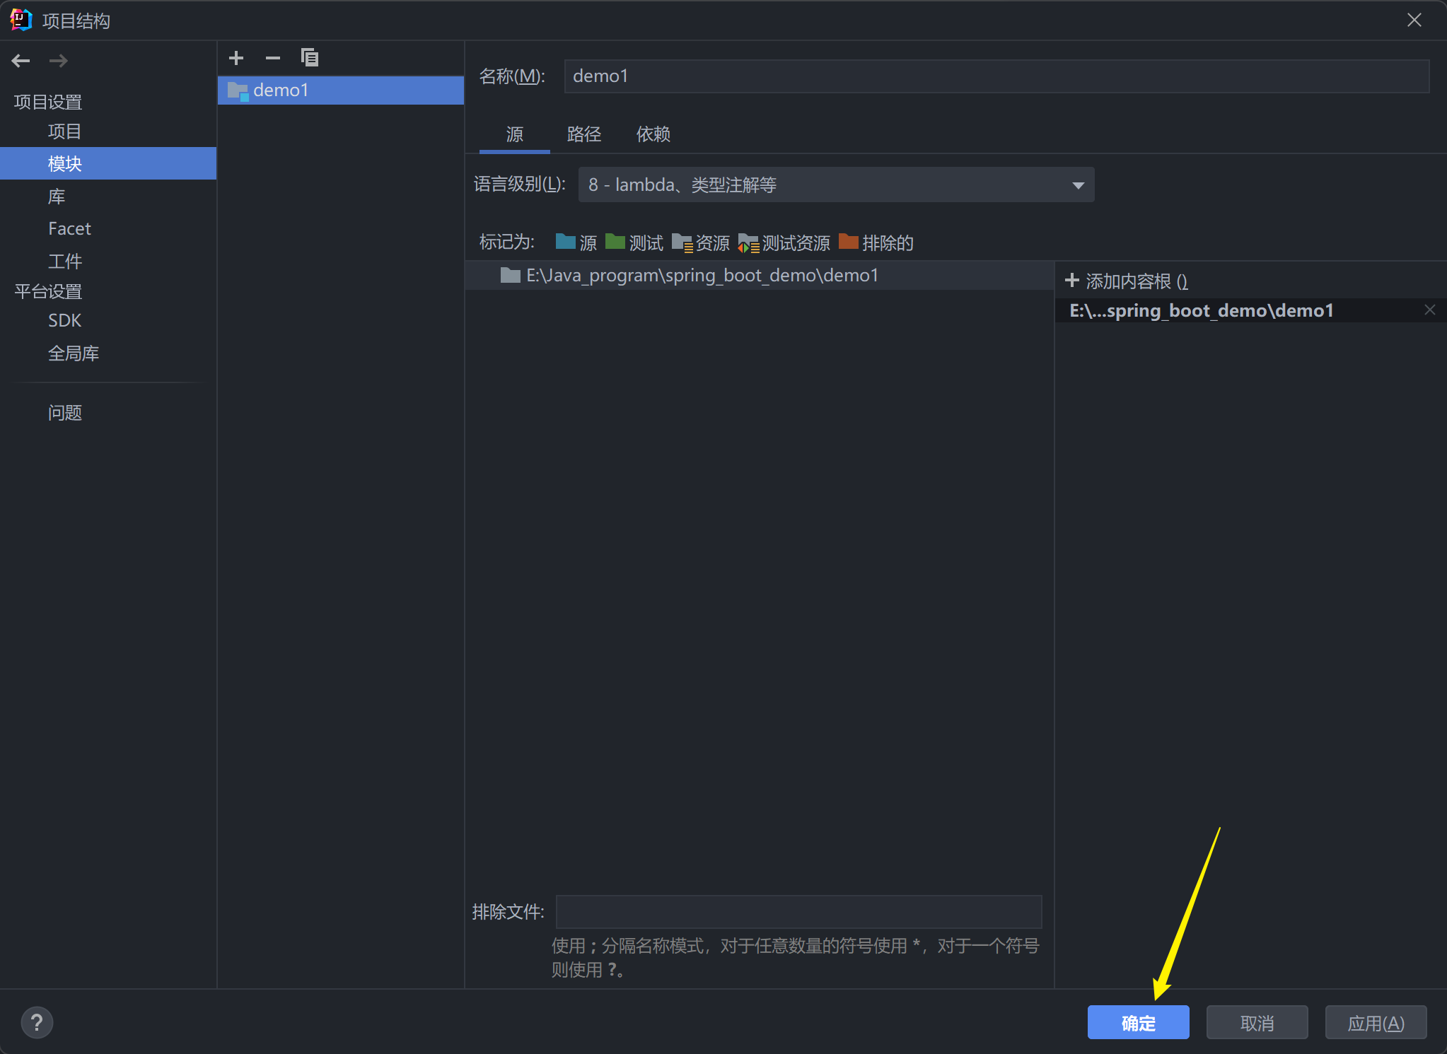Switch to the Paths (路径) tab
Image resolution: width=1447 pixels, height=1054 pixels.
pyautogui.click(x=584, y=134)
